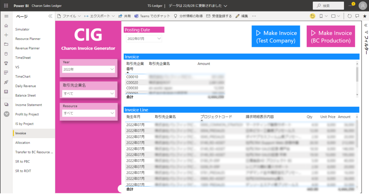Viewport: 369px width, 195px height.
Task: Open the Daily Revenue page
Action: 26,86
